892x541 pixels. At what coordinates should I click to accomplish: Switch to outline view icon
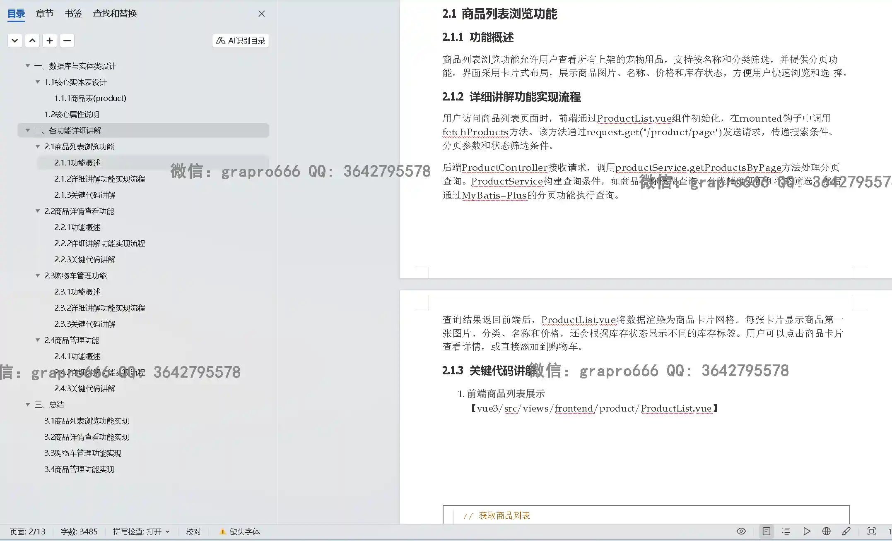pyautogui.click(x=786, y=531)
